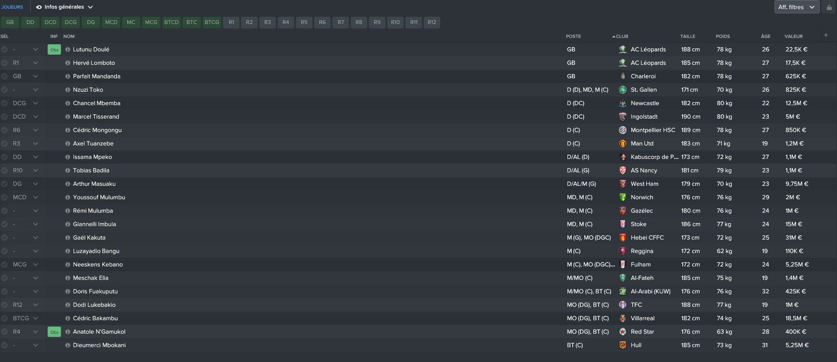The image size is (837, 362).
Task: Sort table by VALEUR column header
Action: [x=793, y=36]
